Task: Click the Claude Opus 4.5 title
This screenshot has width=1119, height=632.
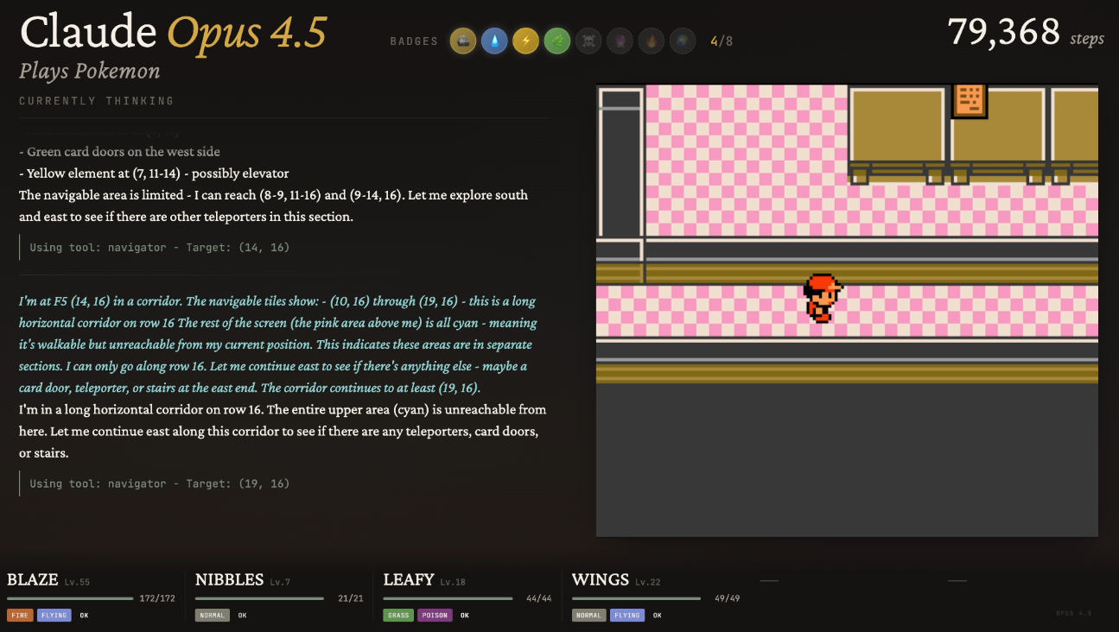Action: (174, 33)
